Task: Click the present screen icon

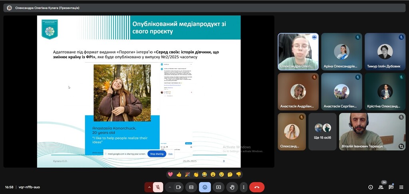Action: pos(218,187)
